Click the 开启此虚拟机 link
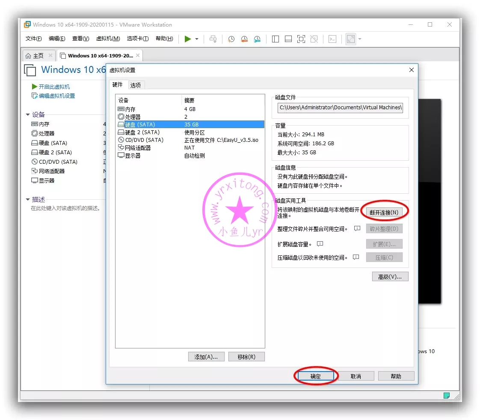The height and width of the screenshot is (420, 480). 54,87
